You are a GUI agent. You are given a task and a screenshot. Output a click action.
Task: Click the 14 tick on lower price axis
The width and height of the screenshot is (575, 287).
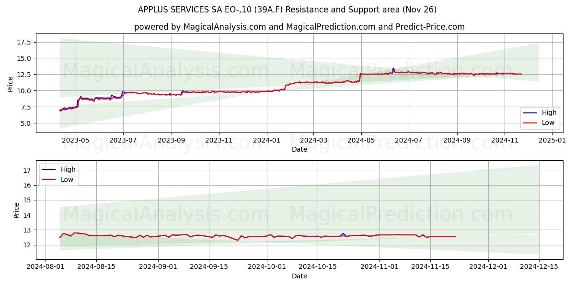[27, 215]
